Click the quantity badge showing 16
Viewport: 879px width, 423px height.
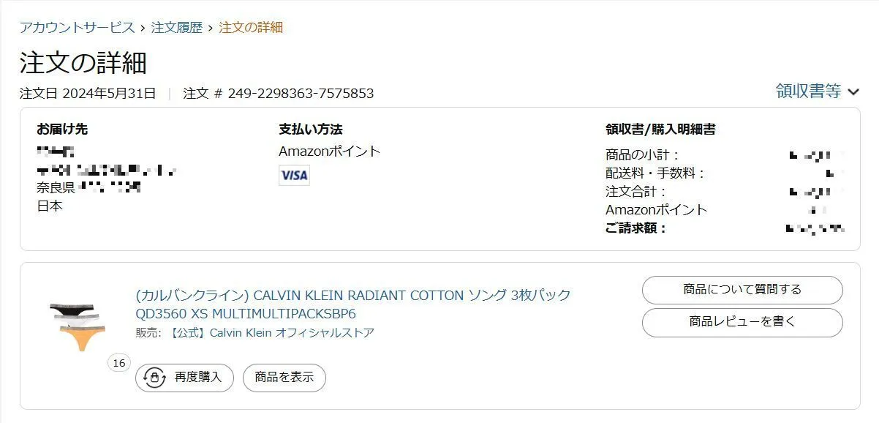tap(118, 362)
